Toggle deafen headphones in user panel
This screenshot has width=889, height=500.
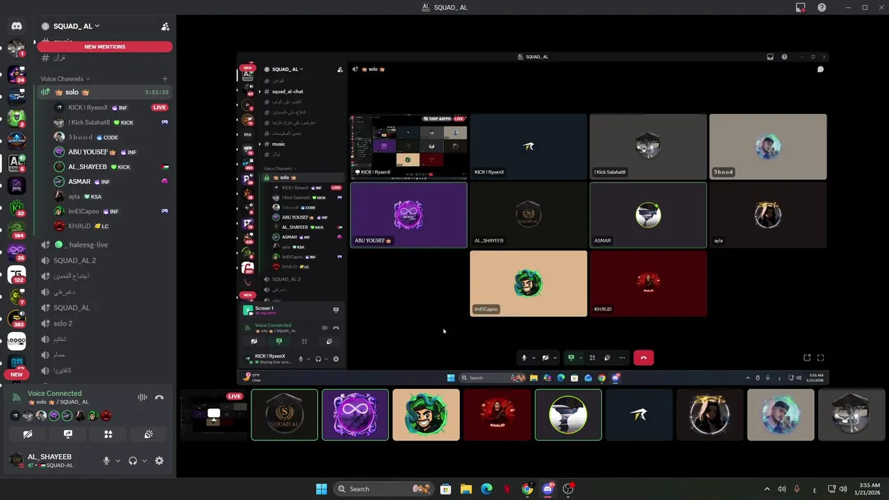[133, 460]
